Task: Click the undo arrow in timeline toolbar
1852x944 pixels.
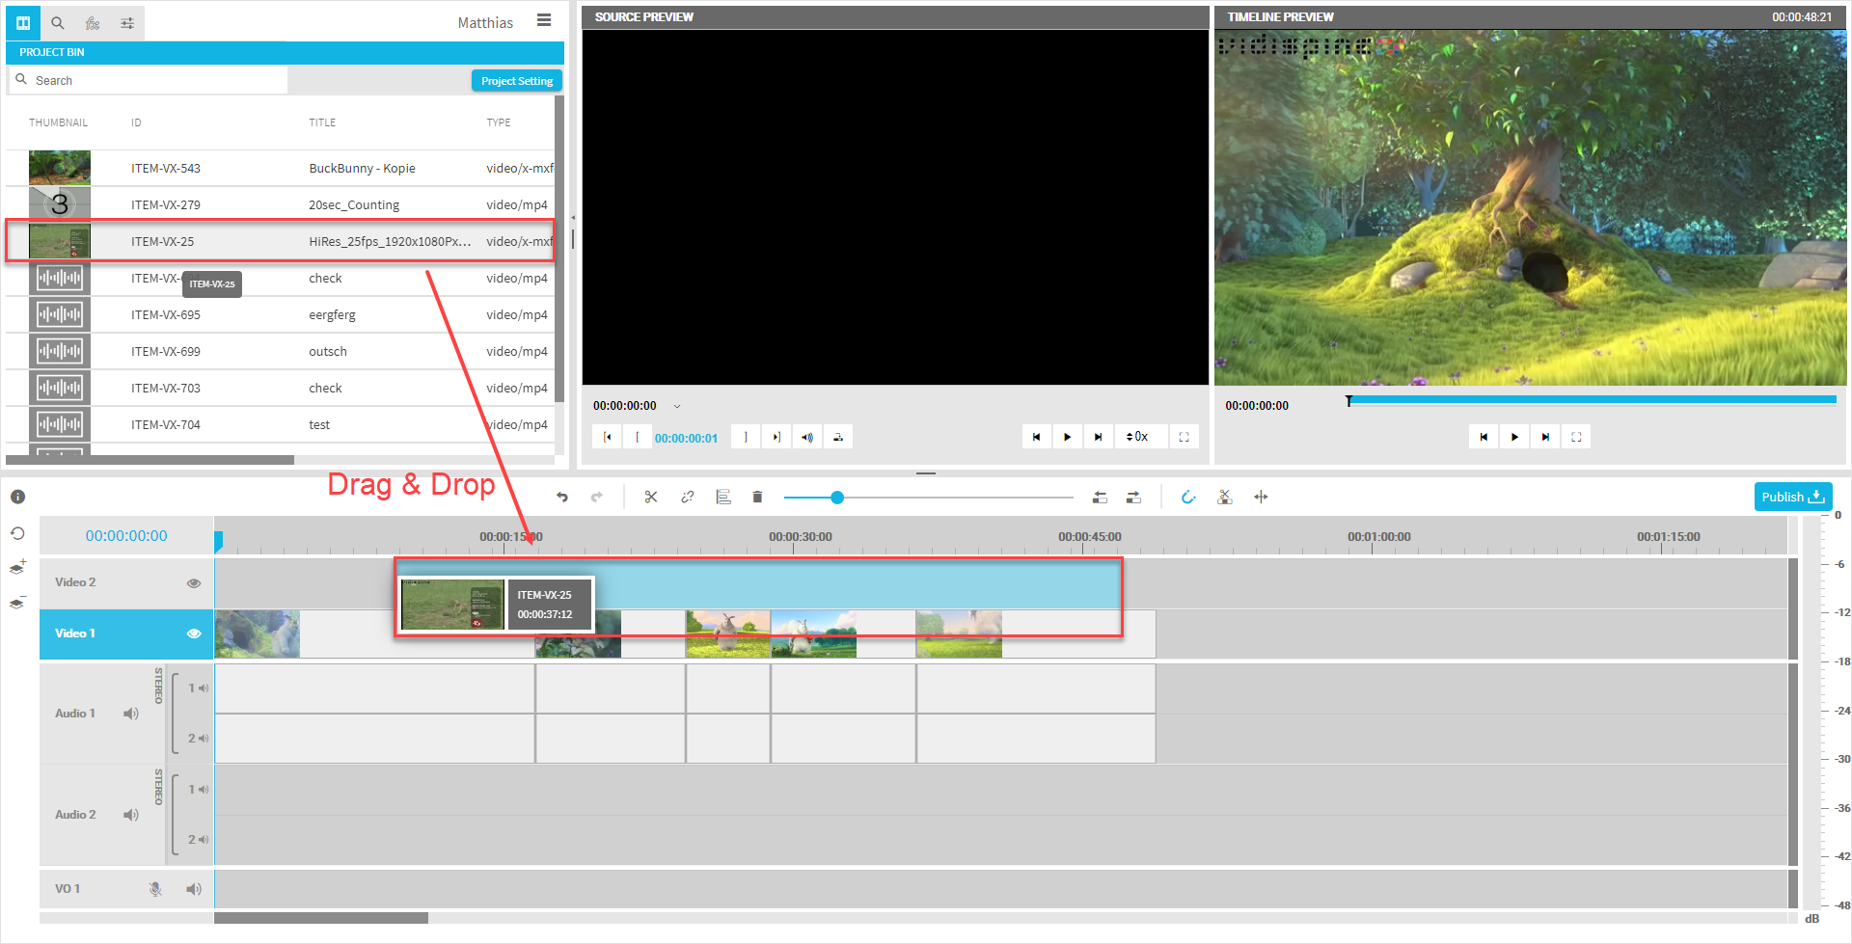Action: (x=562, y=498)
